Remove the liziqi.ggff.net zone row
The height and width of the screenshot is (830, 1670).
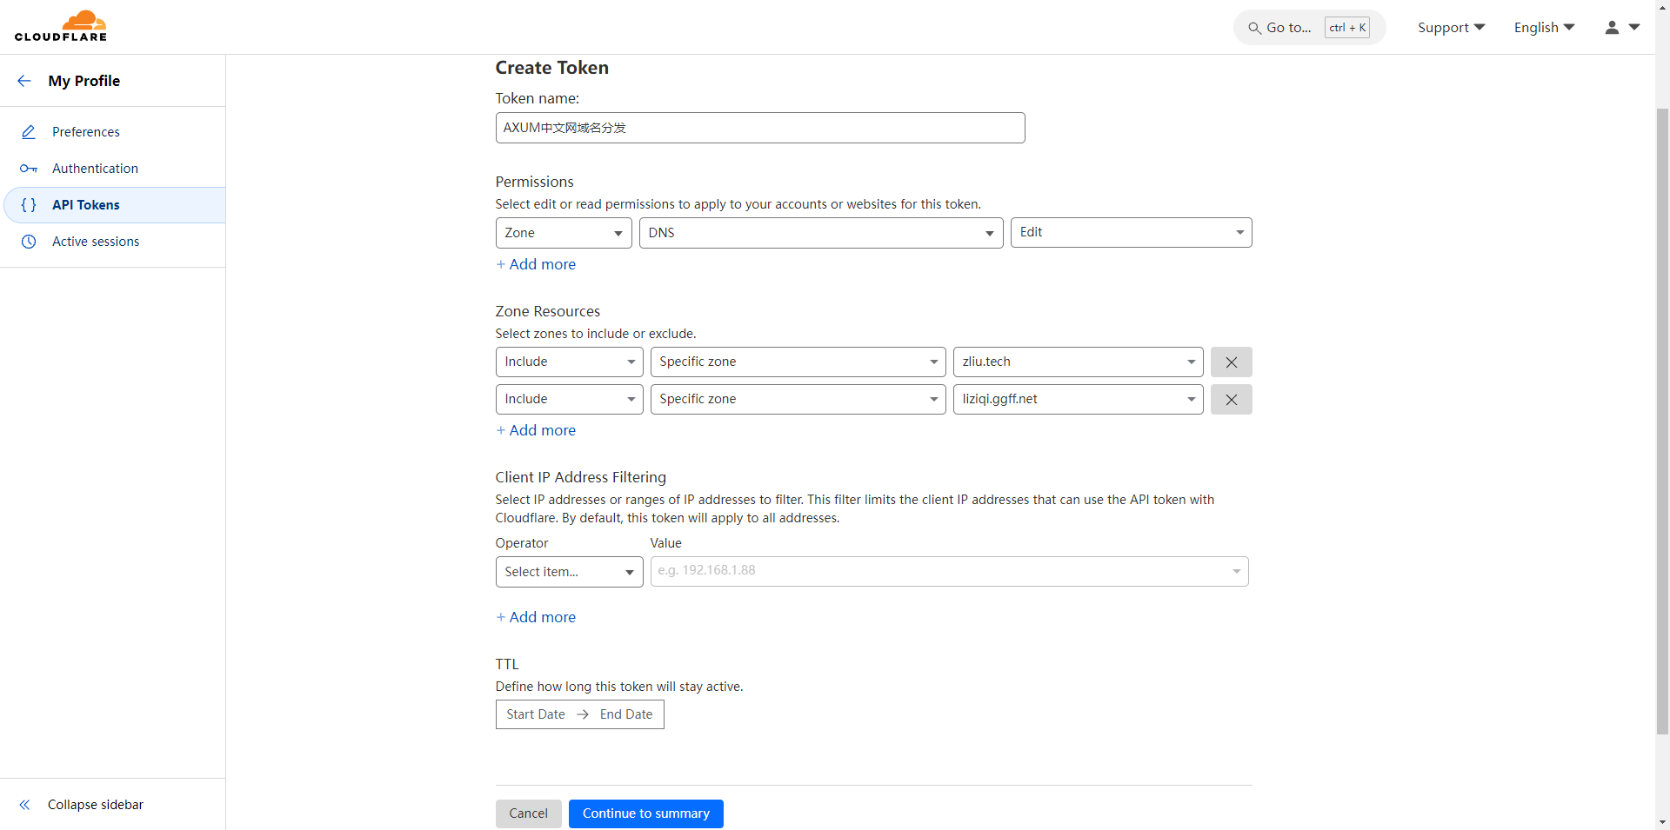point(1231,400)
